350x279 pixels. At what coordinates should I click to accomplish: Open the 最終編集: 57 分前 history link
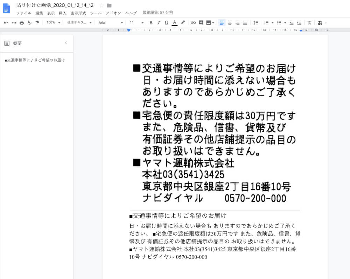(x=158, y=13)
